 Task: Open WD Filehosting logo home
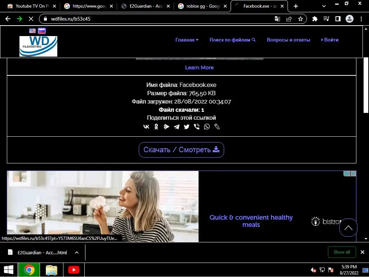coord(38,46)
